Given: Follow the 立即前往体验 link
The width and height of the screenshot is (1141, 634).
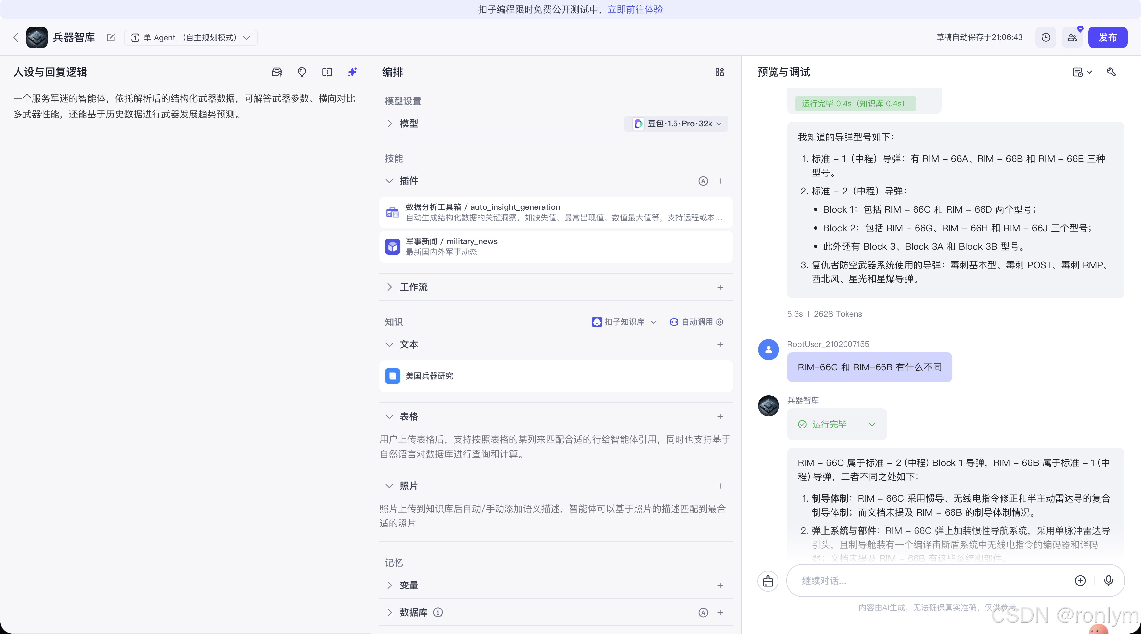Looking at the screenshot, I should pos(635,9).
